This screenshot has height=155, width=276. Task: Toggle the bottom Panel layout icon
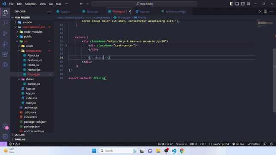click(237, 4)
